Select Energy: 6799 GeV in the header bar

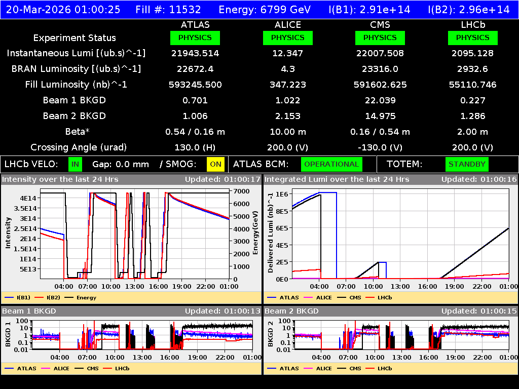point(264,9)
